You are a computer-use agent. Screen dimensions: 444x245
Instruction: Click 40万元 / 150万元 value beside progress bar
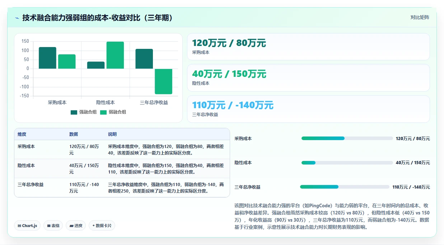(x=413, y=163)
